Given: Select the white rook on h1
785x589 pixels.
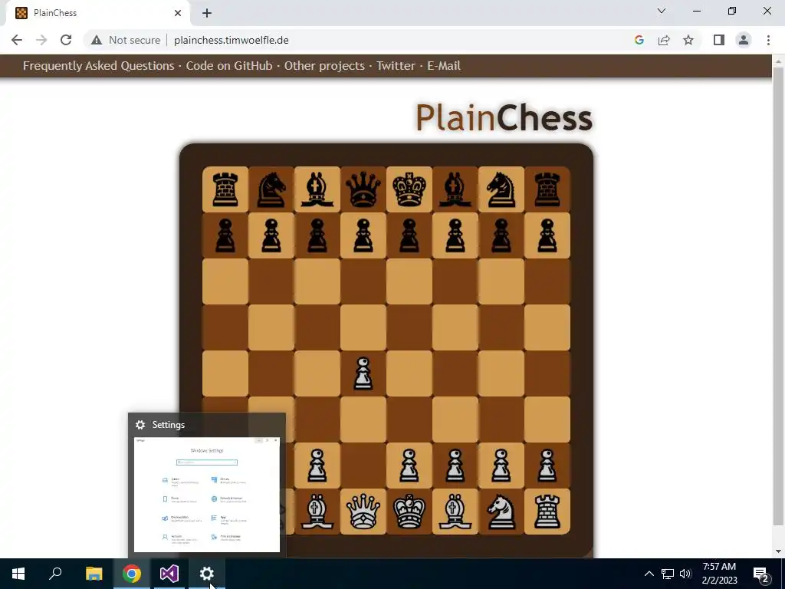Looking at the screenshot, I should [x=547, y=512].
